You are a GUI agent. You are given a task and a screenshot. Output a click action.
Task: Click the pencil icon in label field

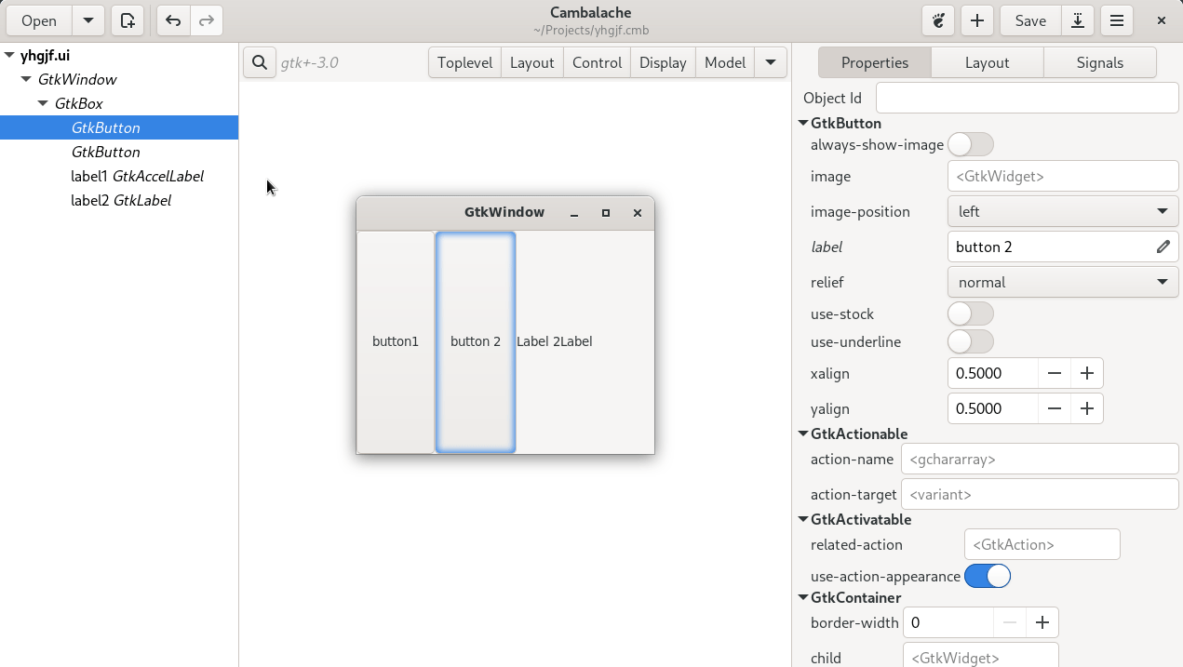tap(1163, 247)
